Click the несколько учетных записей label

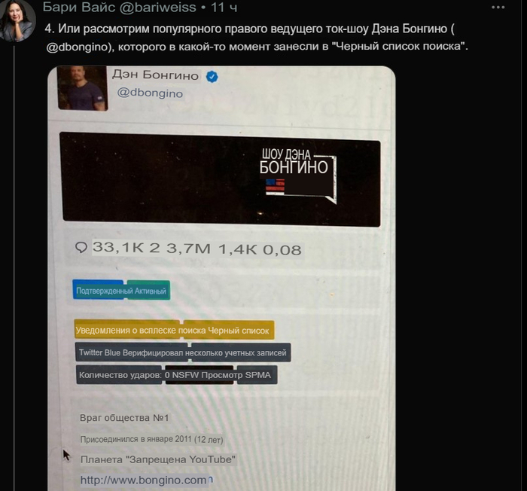point(241,352)
